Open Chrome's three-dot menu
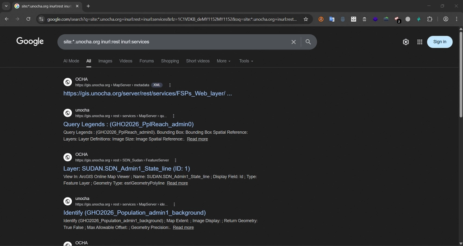The image size is (463, 246). click(457, 19)
